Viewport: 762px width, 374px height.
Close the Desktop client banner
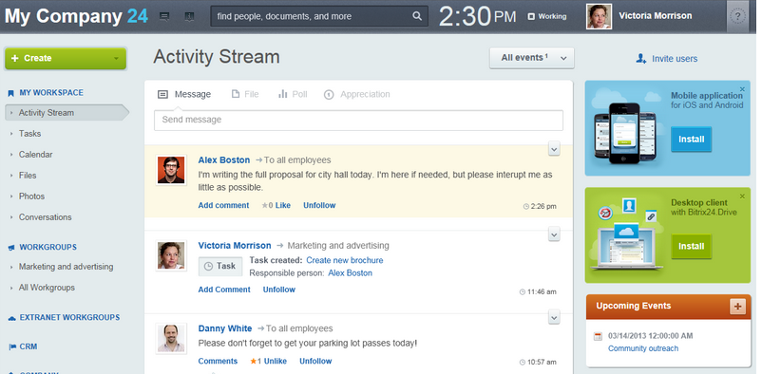pyautogui.click(x=742, y=196)
